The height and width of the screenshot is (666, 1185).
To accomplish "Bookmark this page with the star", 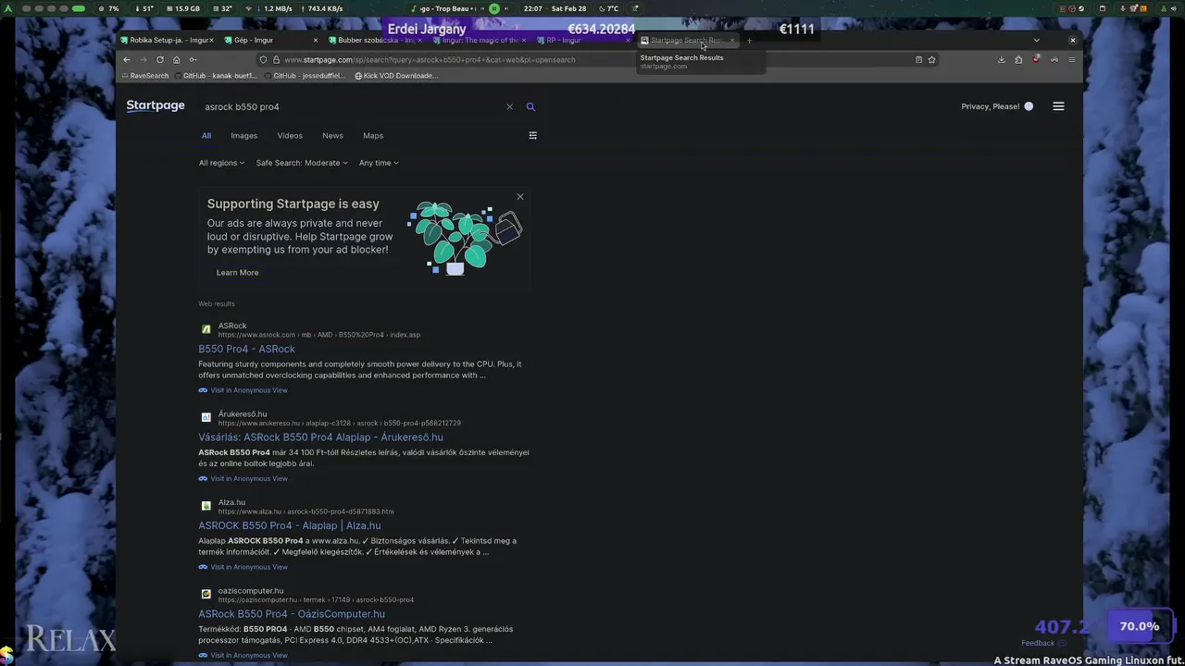I will pos(931,59).
